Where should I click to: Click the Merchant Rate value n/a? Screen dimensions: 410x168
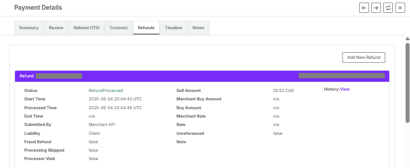pos(276,116)
